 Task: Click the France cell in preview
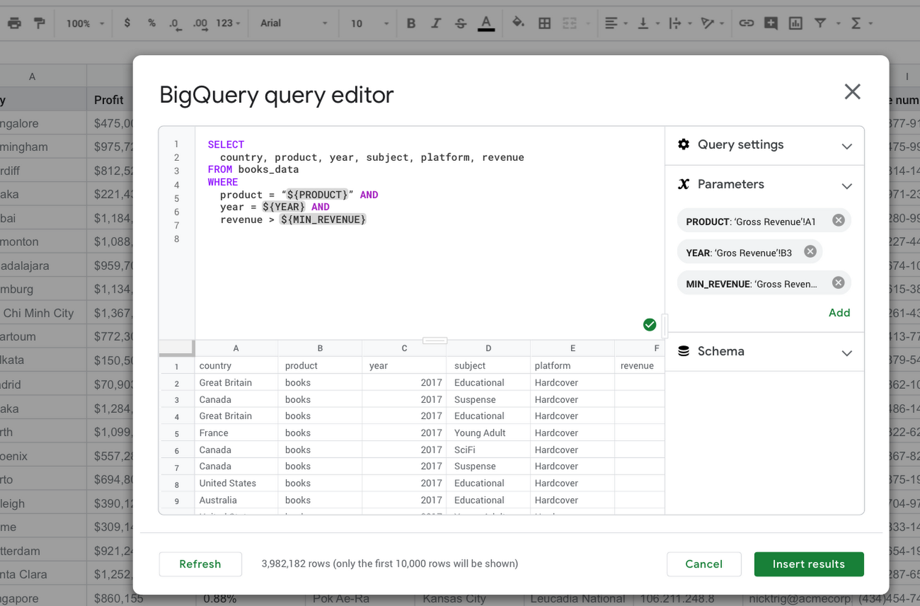236,433
